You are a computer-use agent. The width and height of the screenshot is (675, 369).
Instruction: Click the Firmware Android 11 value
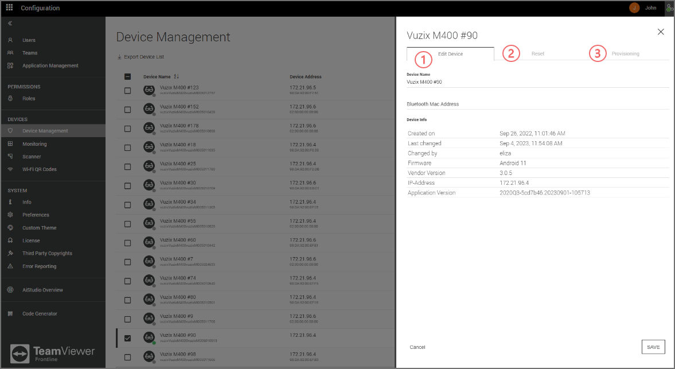(513, 163)
